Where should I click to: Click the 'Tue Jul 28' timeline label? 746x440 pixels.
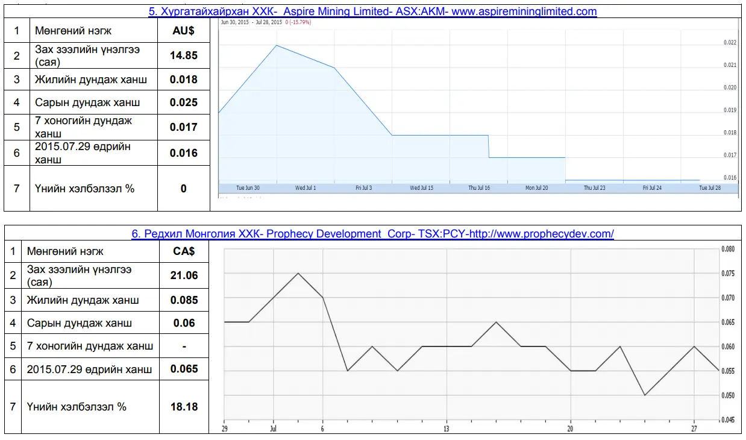point(709,188)
